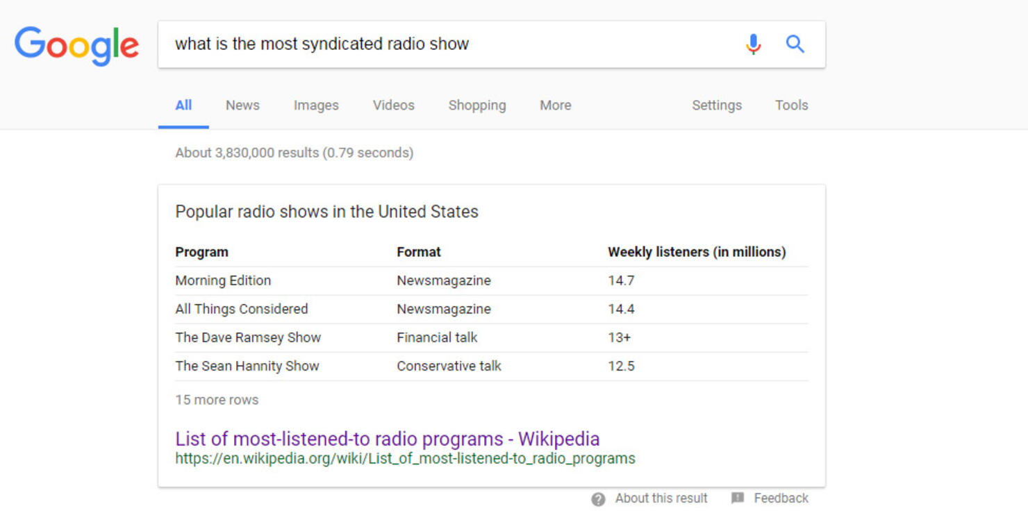Click the 13+ weekly listeners value
Screen dimensions: 1028x529
(619, 337)
